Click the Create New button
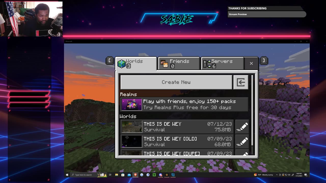Image resolution: width=326 pixels, height=183 pixels. [x=176, y=82]
